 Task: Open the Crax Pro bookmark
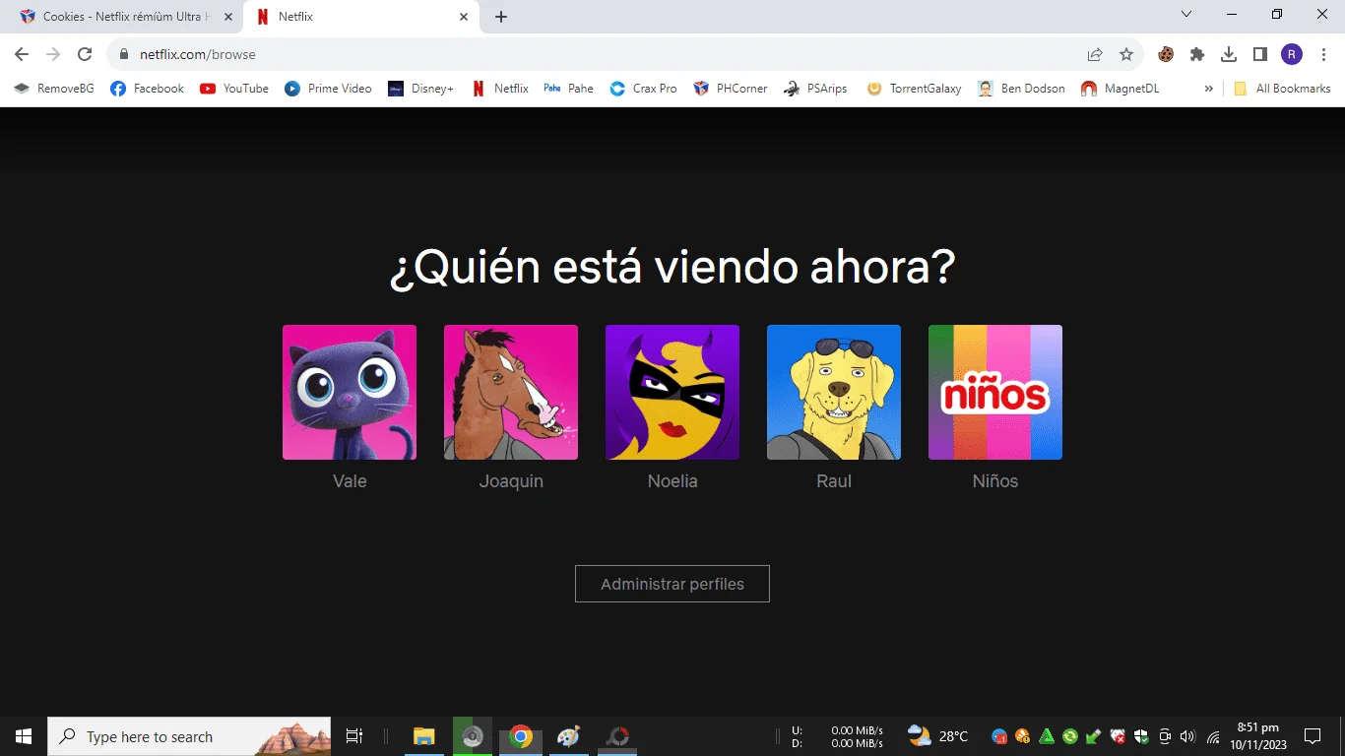click(x=643, y=89)
